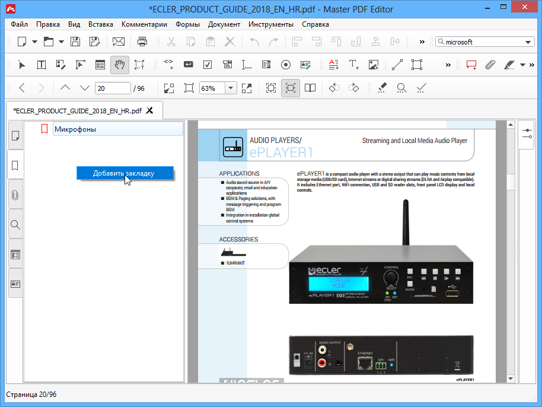Select the Edit Text tool
The image size is (542, 407).
(42, 65)
